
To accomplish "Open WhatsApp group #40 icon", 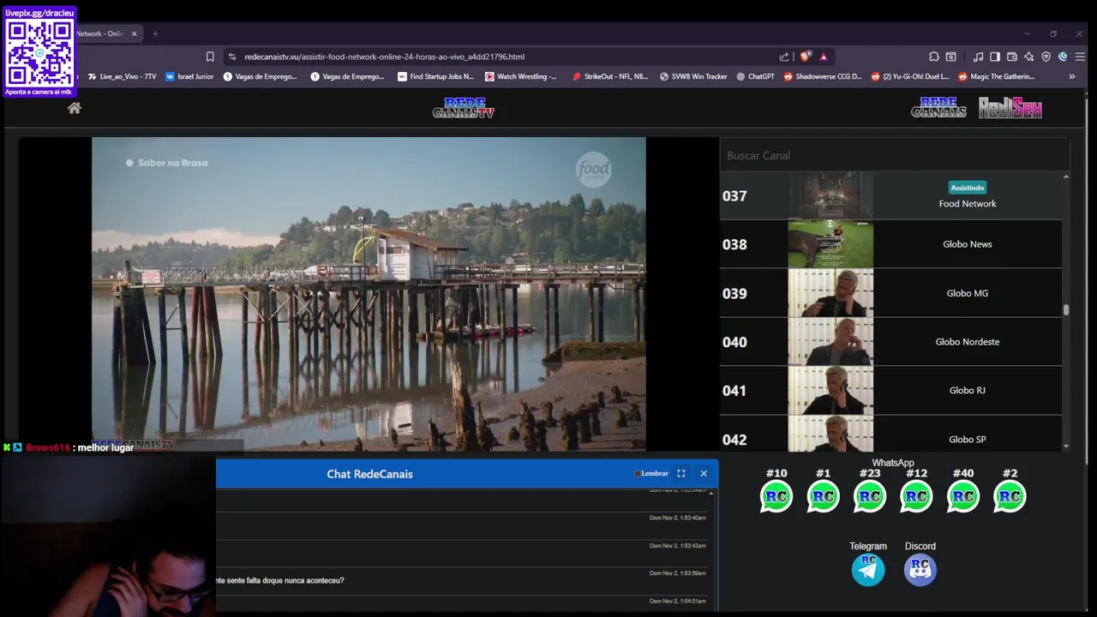I will [x=963, y=496].
